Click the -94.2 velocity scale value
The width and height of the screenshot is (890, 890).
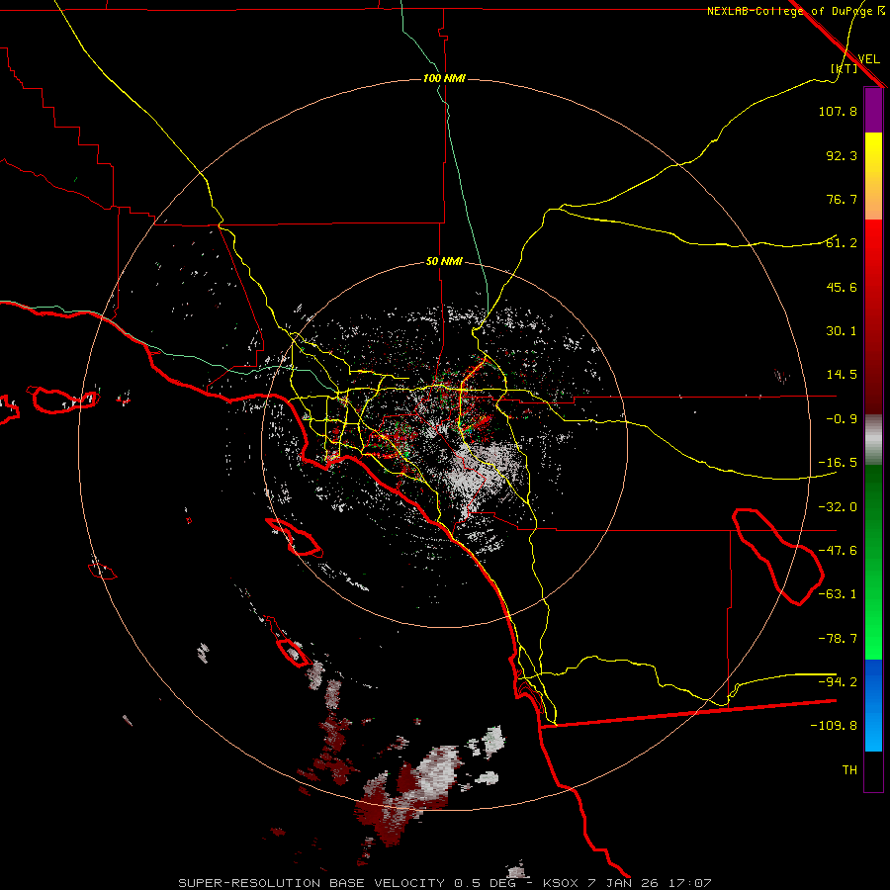pos(838,682)
